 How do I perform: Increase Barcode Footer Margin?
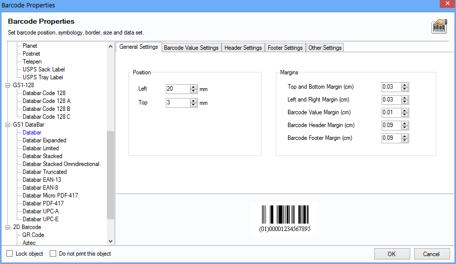coord(405,136)
